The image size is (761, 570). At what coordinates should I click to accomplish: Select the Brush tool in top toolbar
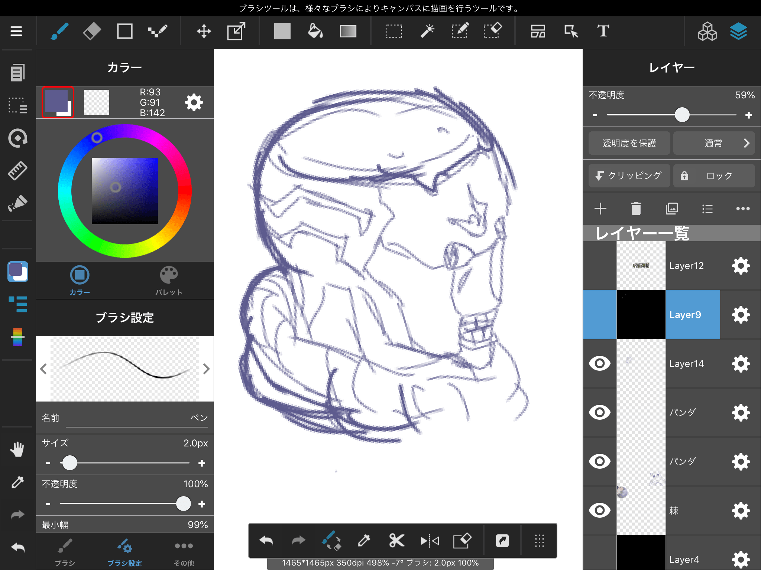tap(59, 31)
